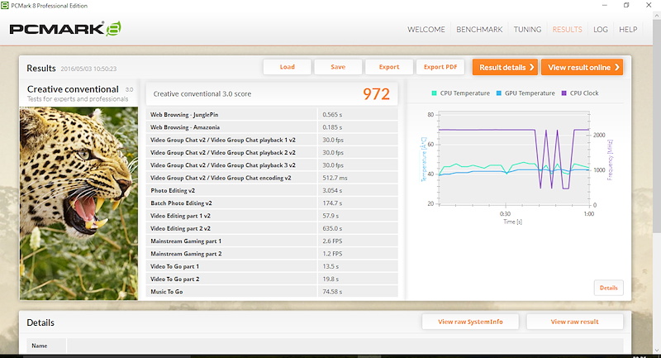Click the Save results button
The width and height of the screenshot is (661, 358).
pyautogui.click(x=338, y=67)
